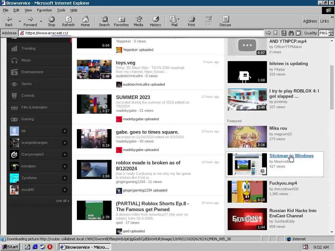
Task: Open the Entertainment category
Action: pos(39,72)
